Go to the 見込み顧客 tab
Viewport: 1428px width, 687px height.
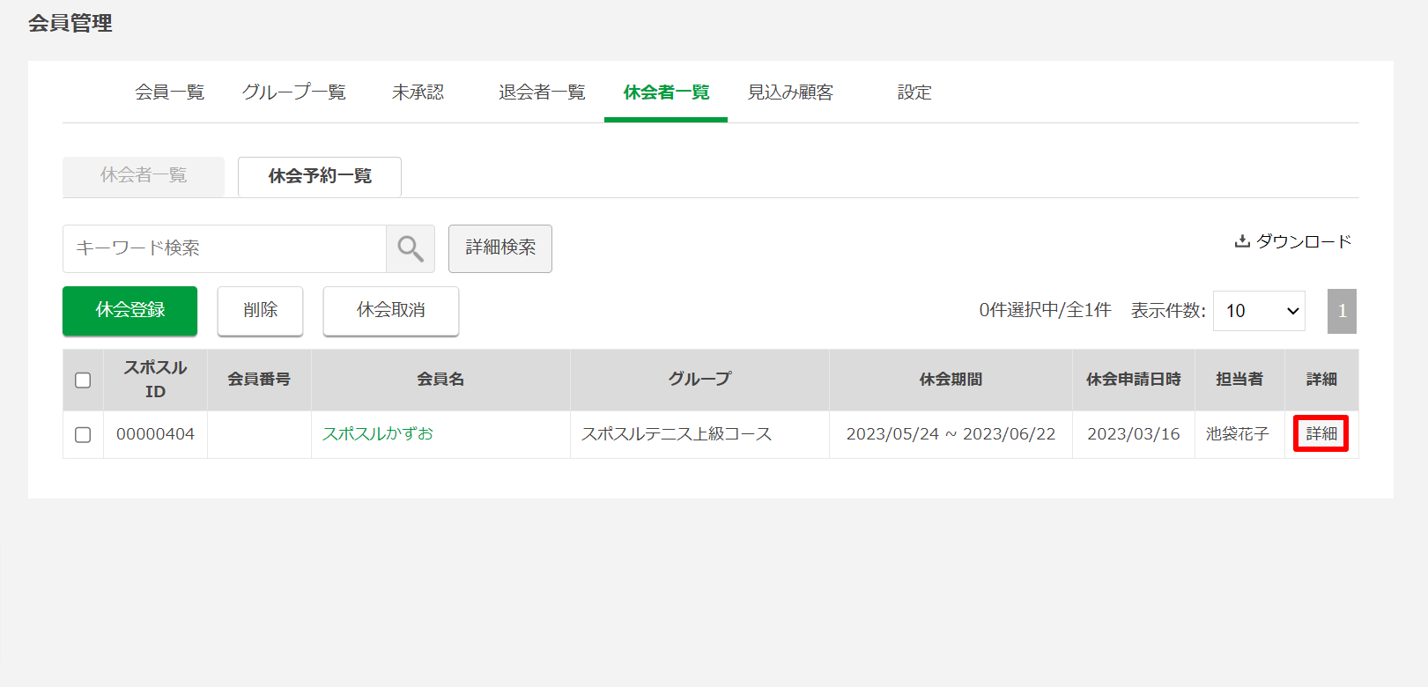click(x=790, y=92)
